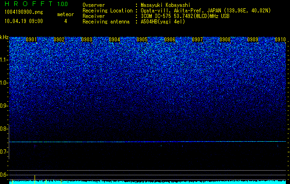Click the 'Receiver' field label
The height and width of the screenshot is (184, 290).
94,16
